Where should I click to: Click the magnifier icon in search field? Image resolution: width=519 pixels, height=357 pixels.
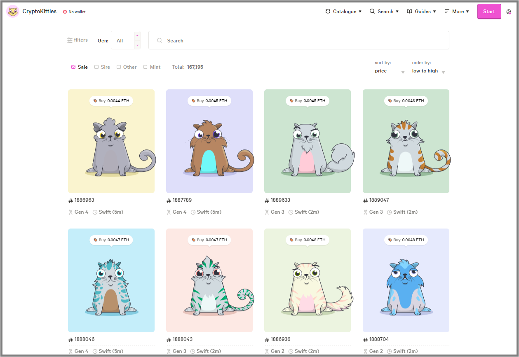(x=160, y=41)
